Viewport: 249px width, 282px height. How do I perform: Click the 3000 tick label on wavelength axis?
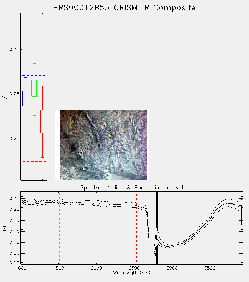[172, 268]
